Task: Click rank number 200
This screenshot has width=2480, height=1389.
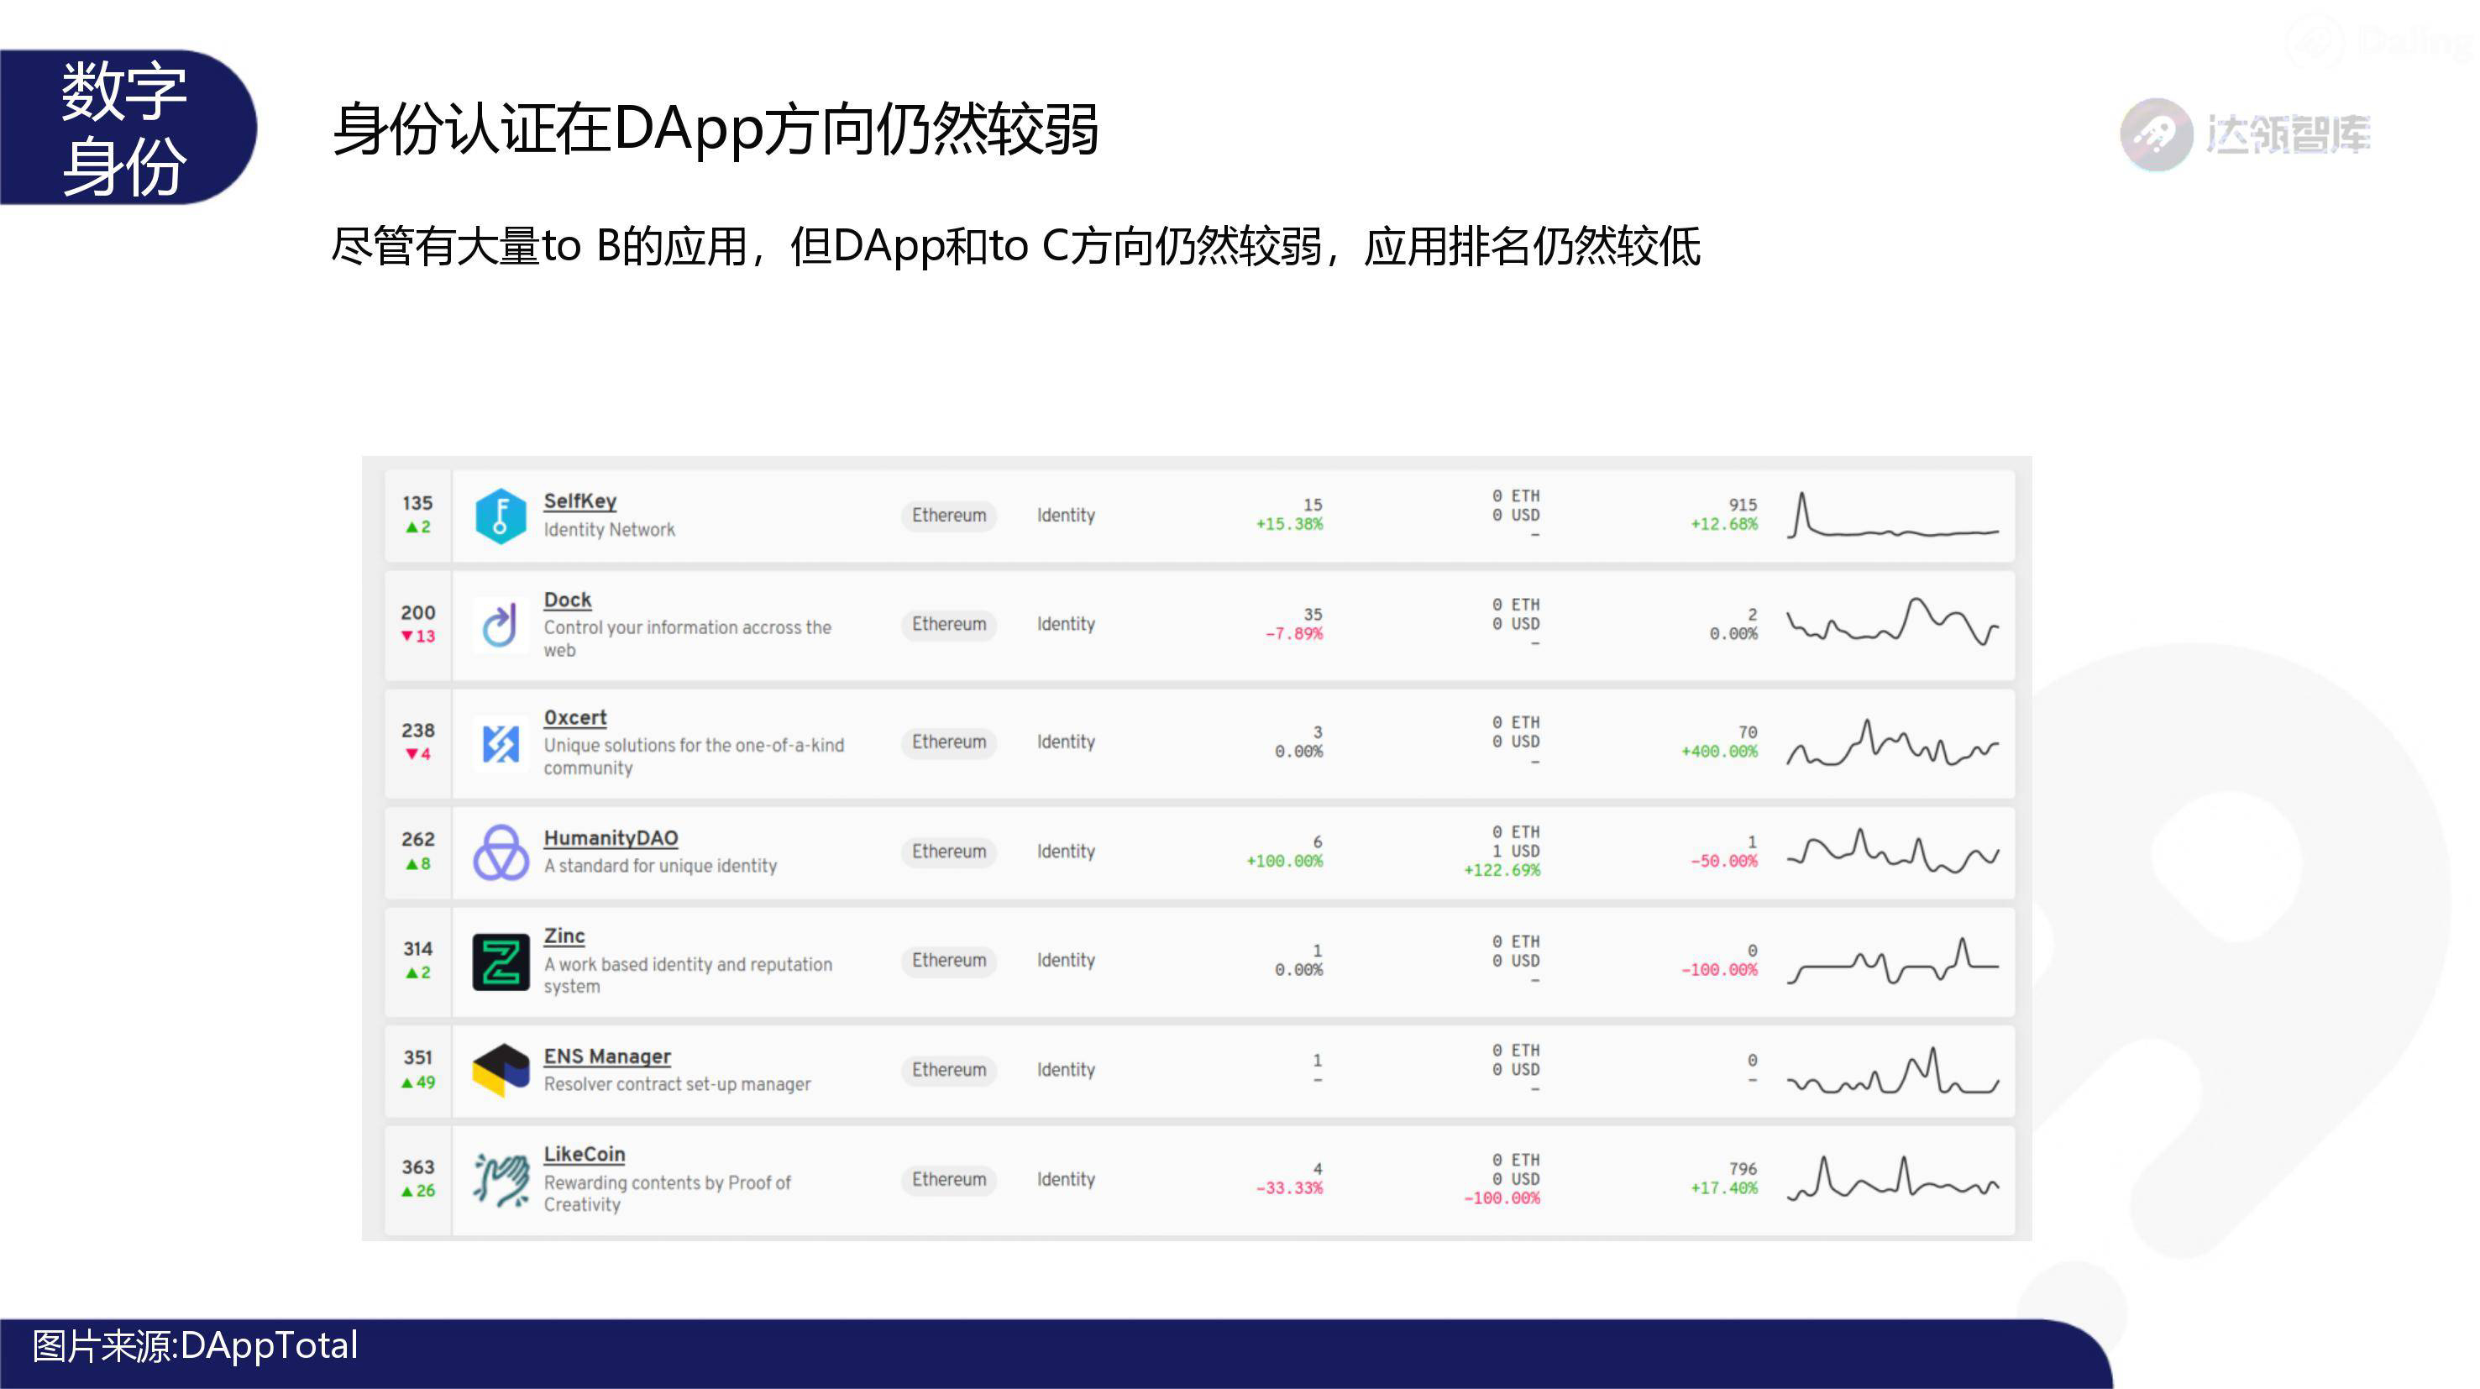Action: pos(418,613)
